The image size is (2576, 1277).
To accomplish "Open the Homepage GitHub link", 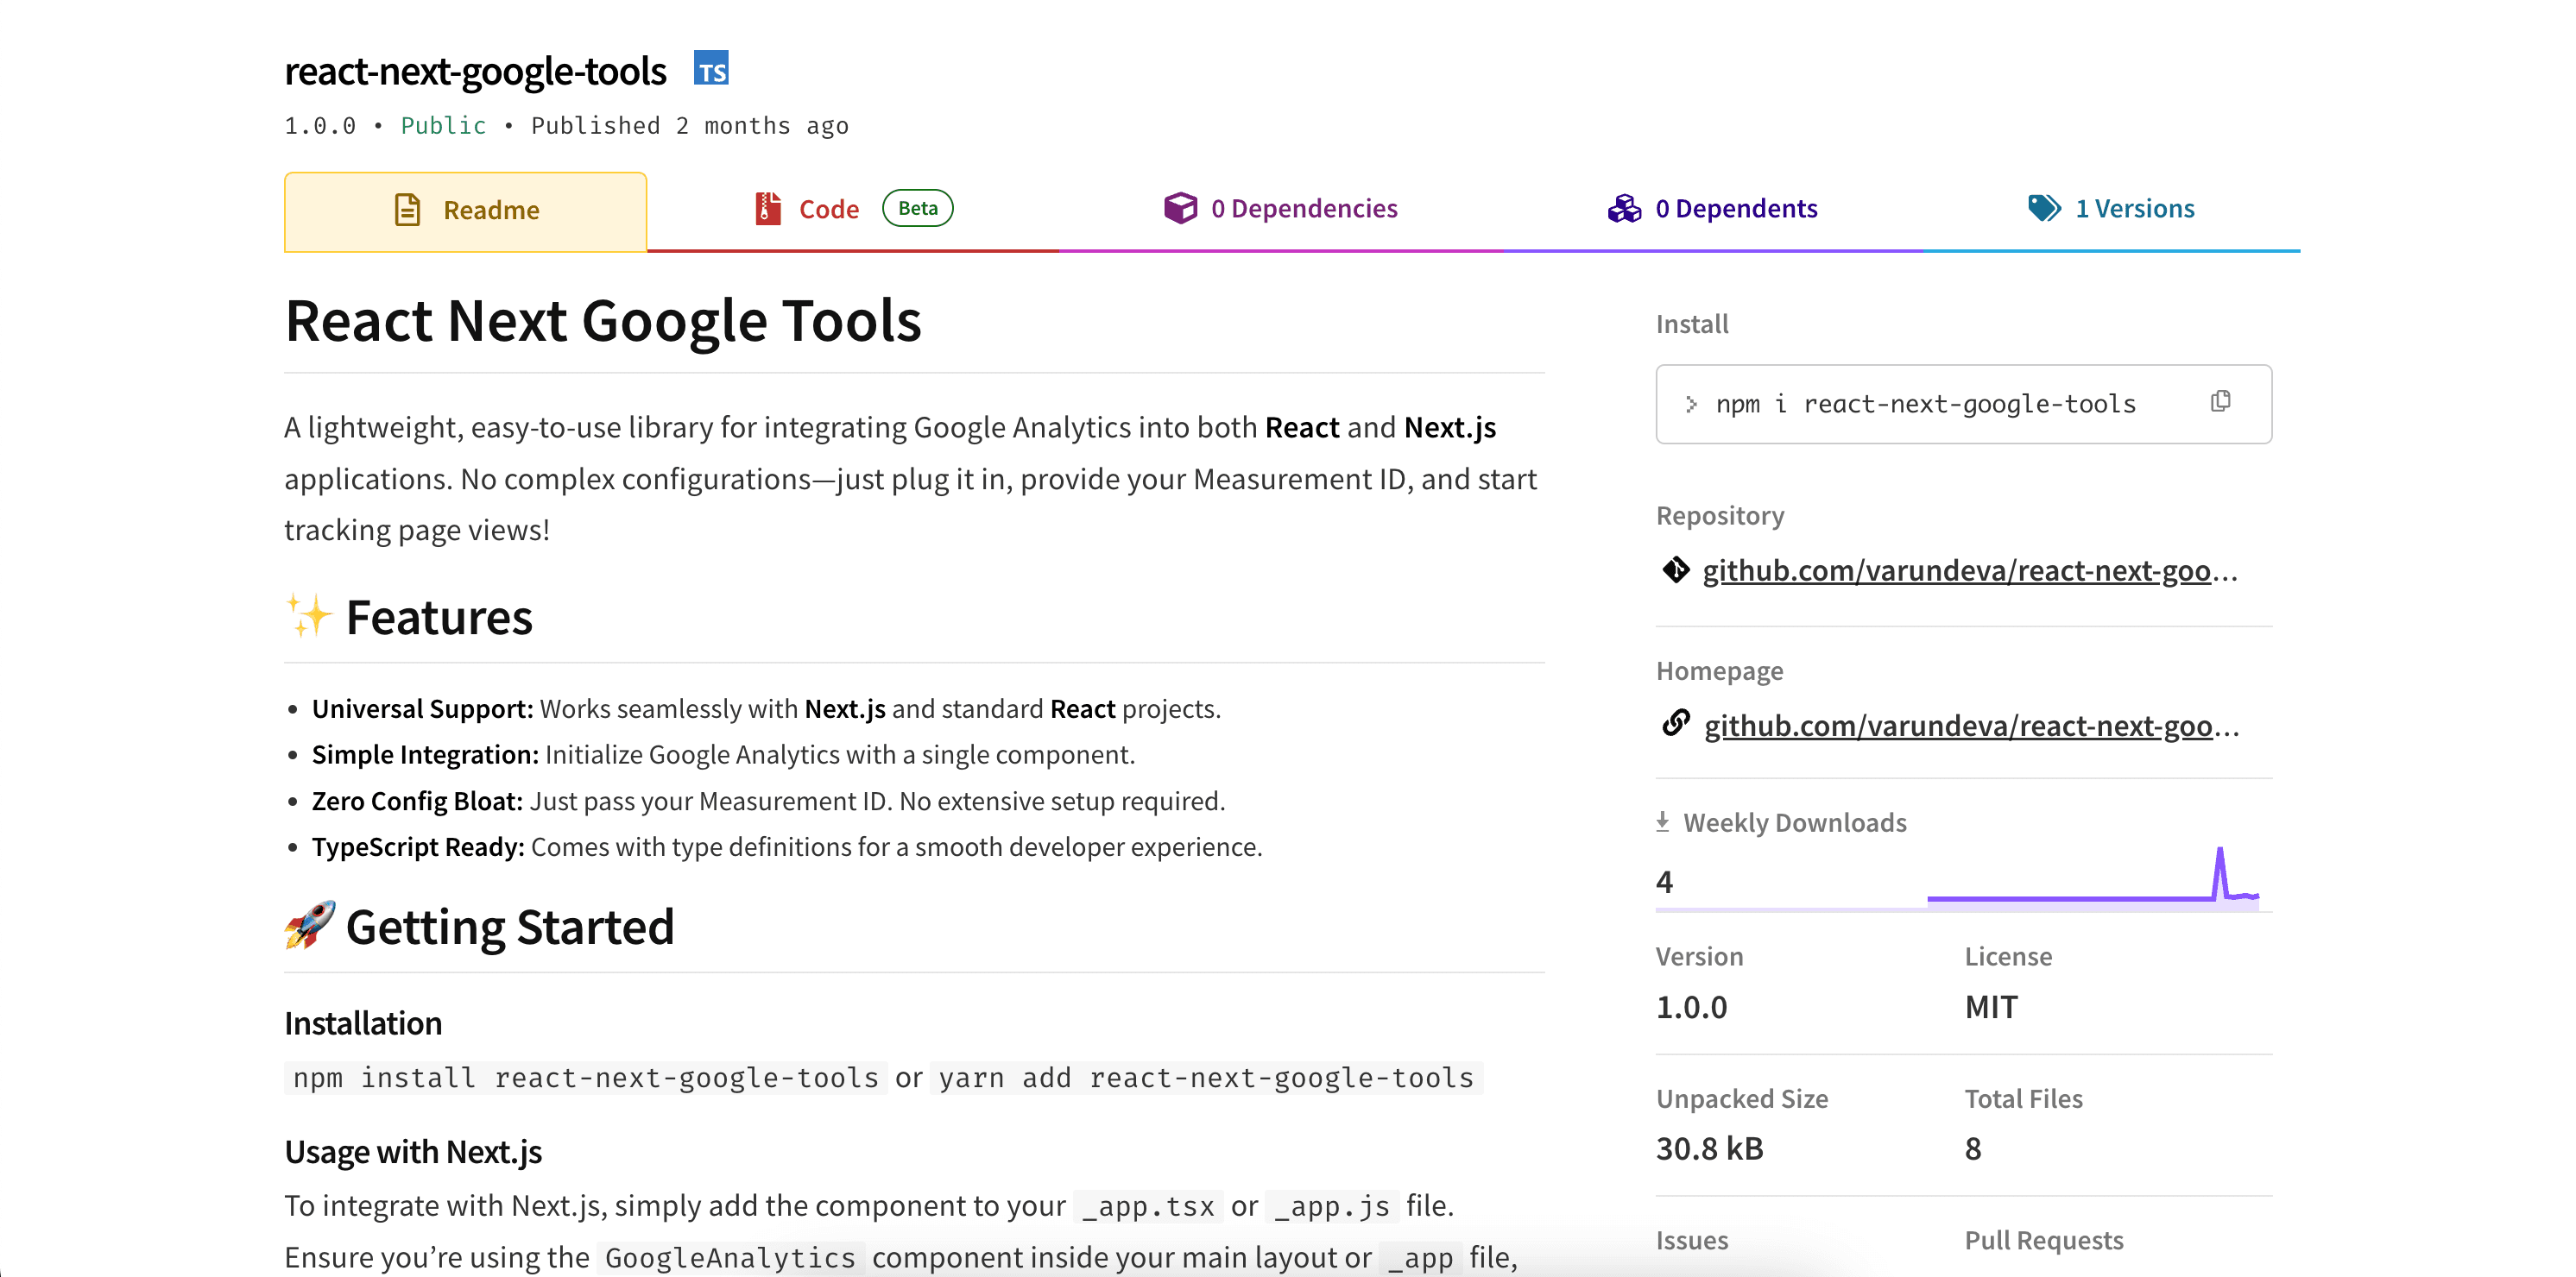I will click(1971, 726).
